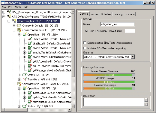Expand the insertCoin operation node
Viewport: 156px width, 113px height.
pyautogui.click(x=24, y=93)
